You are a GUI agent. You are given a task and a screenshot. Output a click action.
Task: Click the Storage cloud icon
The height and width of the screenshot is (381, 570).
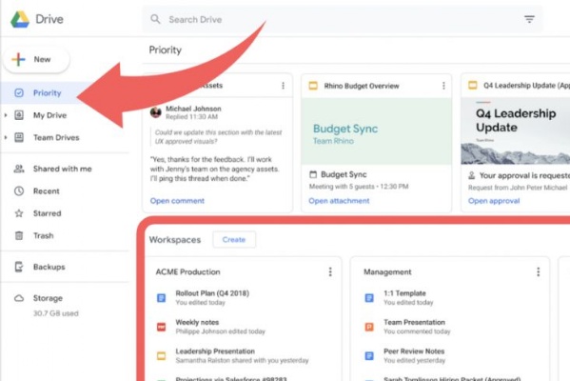19,298
